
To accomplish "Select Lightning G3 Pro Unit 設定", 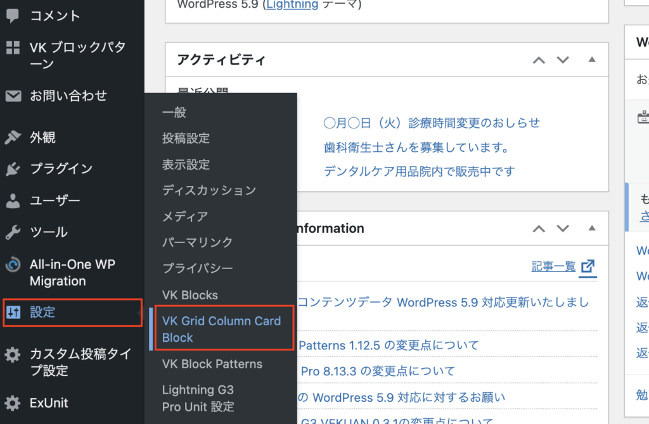I will tap(198, 399).
